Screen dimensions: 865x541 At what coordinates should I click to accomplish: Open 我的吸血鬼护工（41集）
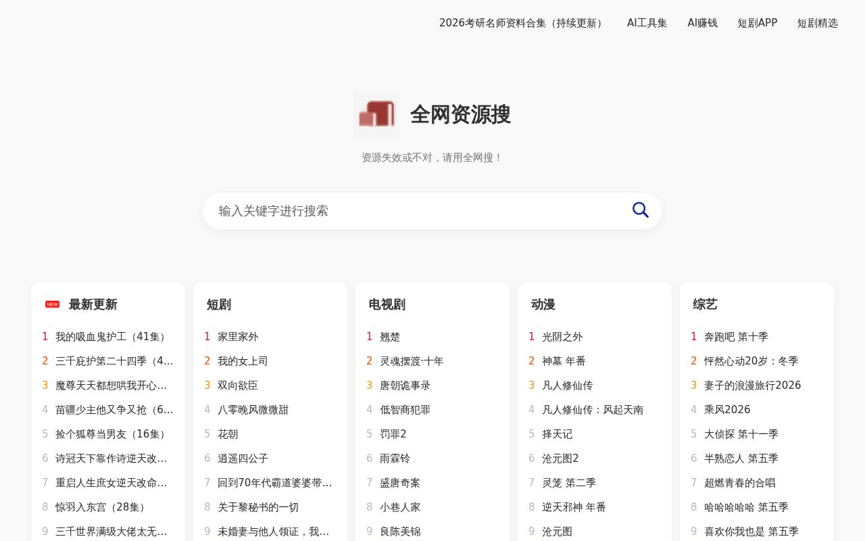(112, 337)
